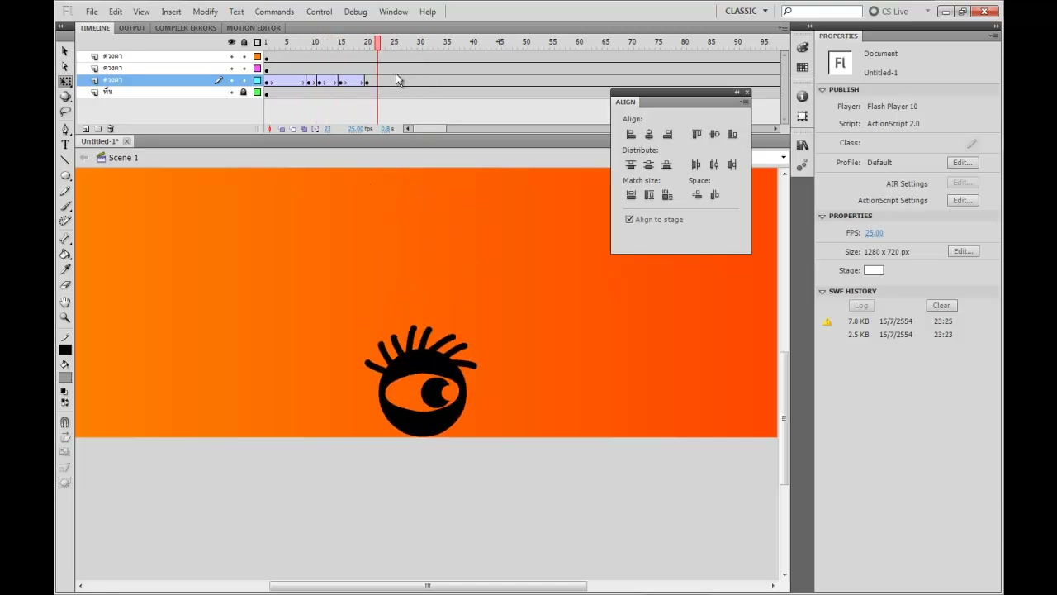The height and width of the screenshot is (595, 1057).
Task: Select the Eyedropper tool
Action: point(65,269)
